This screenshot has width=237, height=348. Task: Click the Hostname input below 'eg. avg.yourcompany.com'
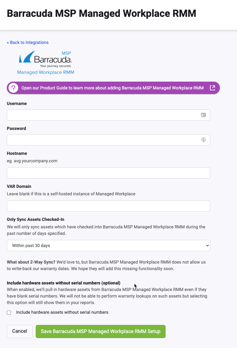(x=108, y=173)
